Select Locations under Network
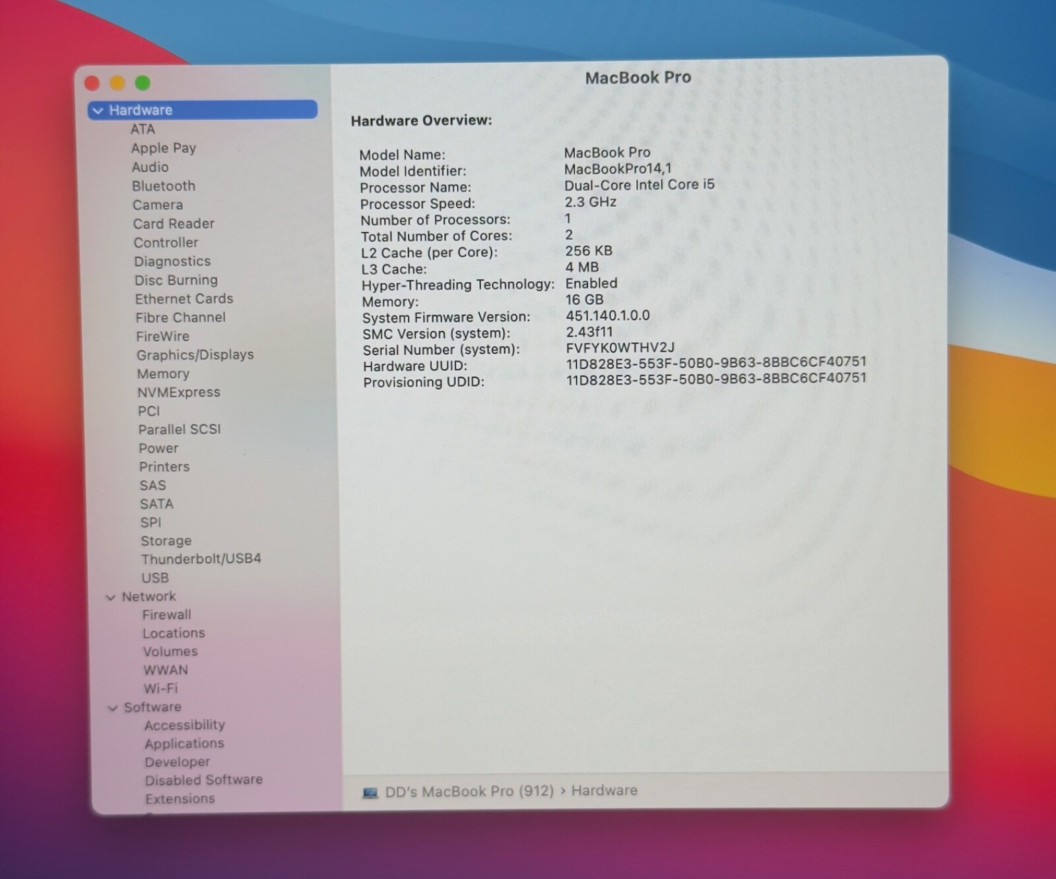 (174, 634)
